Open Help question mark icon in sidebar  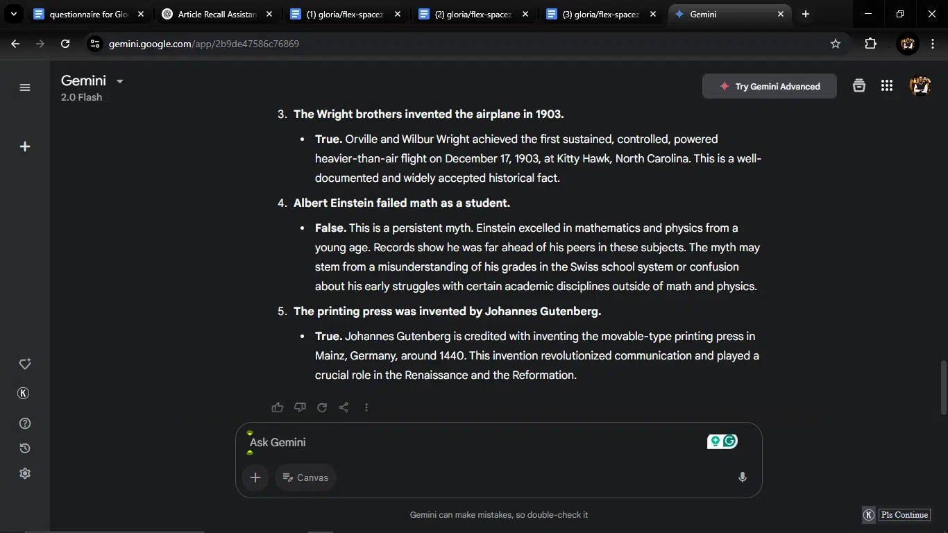click(25, 423)
